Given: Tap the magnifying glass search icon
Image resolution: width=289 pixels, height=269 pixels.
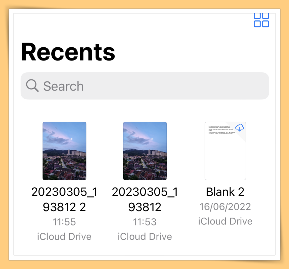Looking at the screenshot, I should (x=32, y=85).
